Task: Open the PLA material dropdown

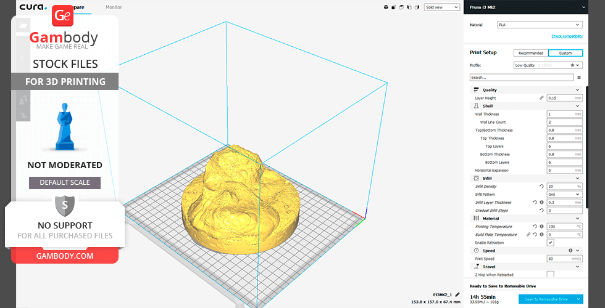Action: pos(539,25)
